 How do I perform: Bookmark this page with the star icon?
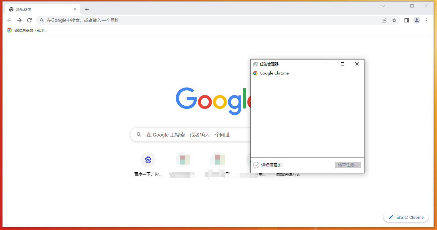(394, 20)
